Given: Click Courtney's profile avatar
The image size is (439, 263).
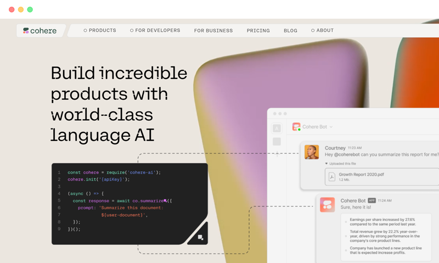Looking at the screenshot, I should tap(312, 152).
